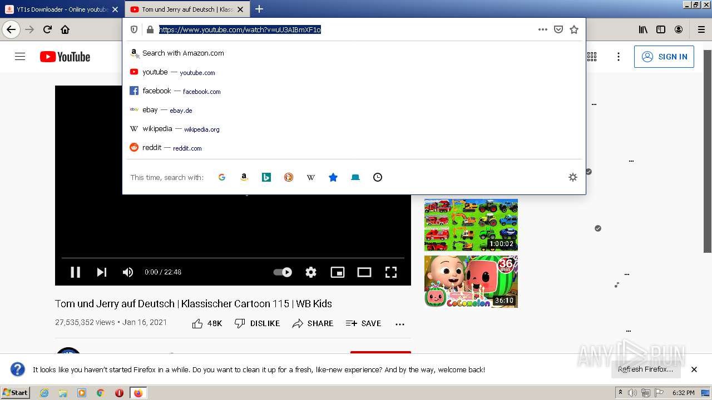Open the Firefox home page
The width and height of the screenshot is (712, 400).
point(65,29)
